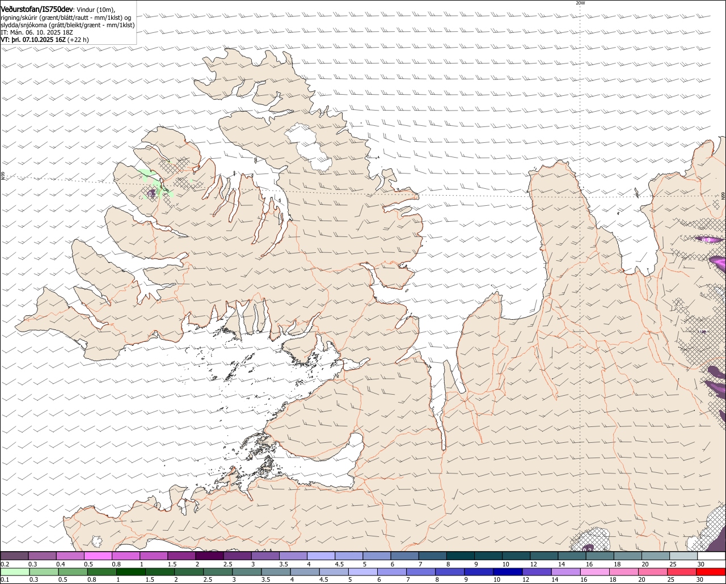Select upper legend swatch starting at 0.2
726x584 pixels.
[x=14, y=556]
